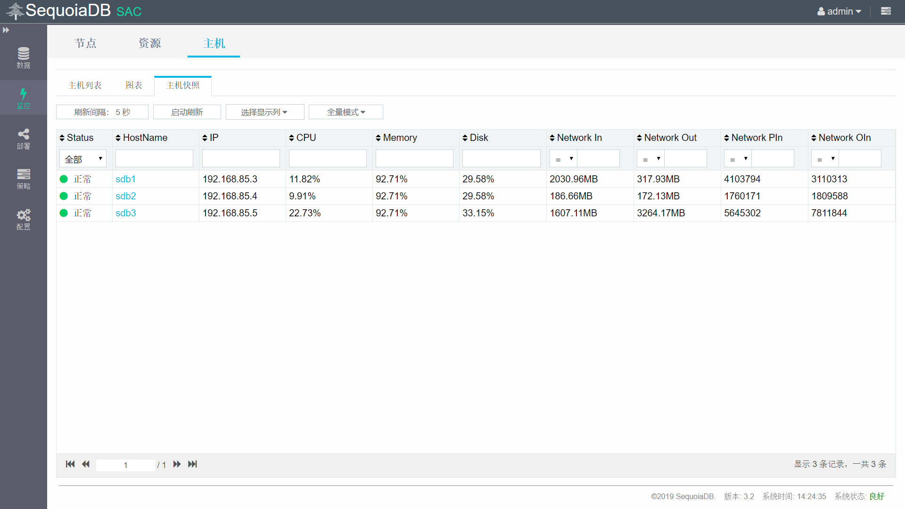Go to last page icon

click(192, 464)
